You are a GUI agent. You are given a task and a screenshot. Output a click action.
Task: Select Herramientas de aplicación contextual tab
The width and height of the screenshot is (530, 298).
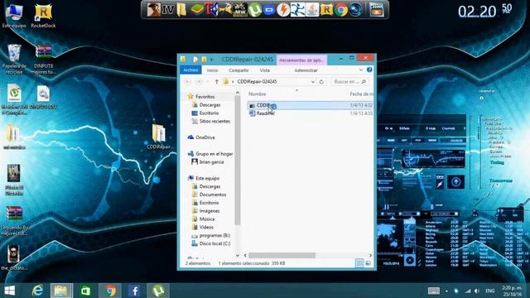301,60
